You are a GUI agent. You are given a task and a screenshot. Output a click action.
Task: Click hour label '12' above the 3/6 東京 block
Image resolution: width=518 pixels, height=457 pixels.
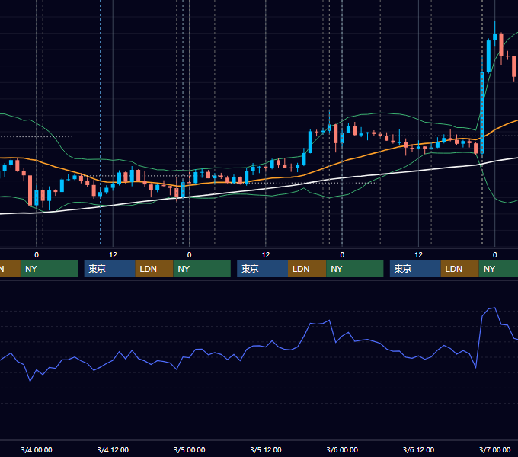(418, 255)
